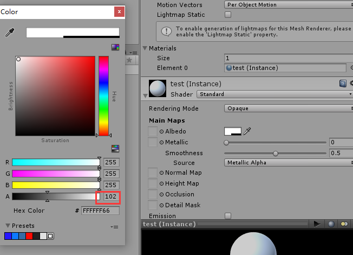The height and width of the screenshot is (255, 353).
Task: Click the Albedo color swatch
Action: tap(233, 131)
